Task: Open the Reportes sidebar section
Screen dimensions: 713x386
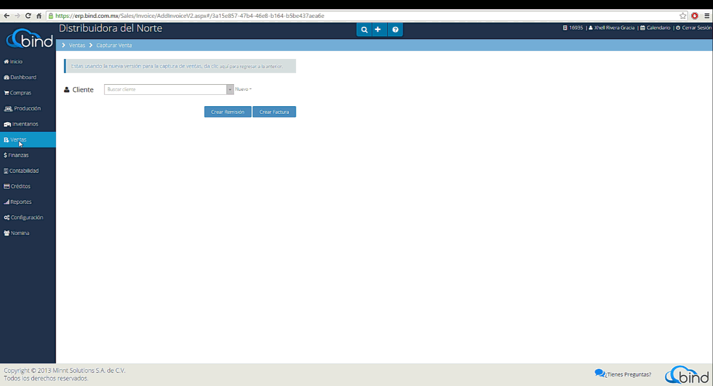Action: coord(28,202)
